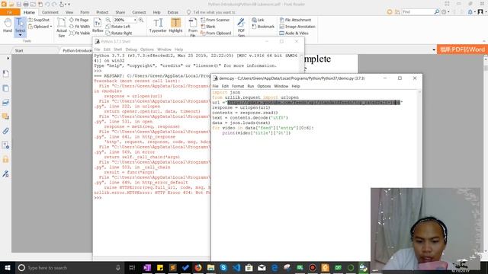The image size is (488, 274).
Task: Click Fit Visible in ribbon
Action: tap(79, 33)
